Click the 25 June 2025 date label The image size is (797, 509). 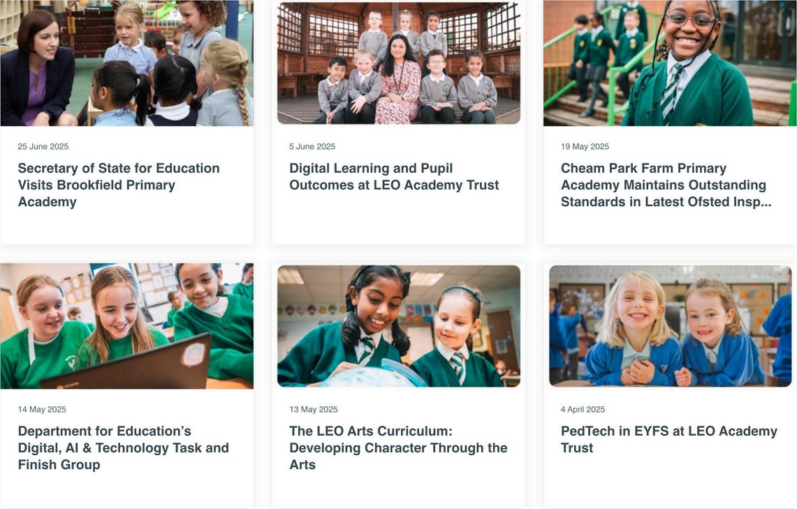pyautogui.click(x=43, y=147)
